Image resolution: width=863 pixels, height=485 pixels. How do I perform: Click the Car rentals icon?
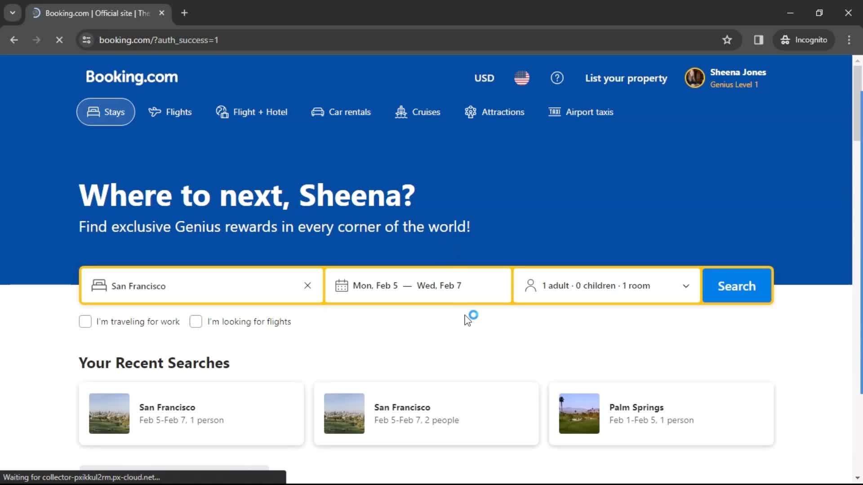(x=317, y=112)
